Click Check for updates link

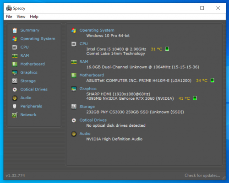(202, 176)
